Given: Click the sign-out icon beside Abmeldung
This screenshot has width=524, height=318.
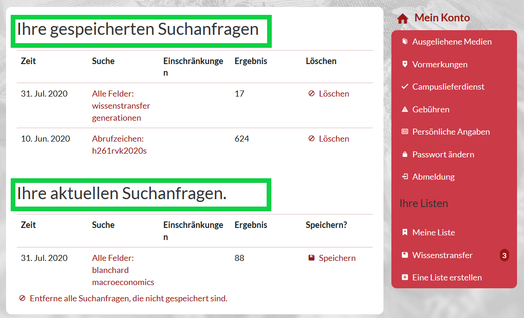Looking at the screenshot, I should pyautogui.click(x=405, y=177).
